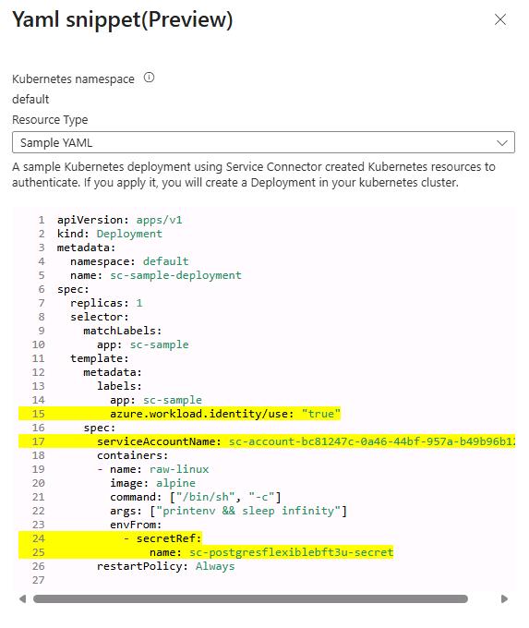Image resolution: width=529 pixels, height=628 pixels.
Task: Click 'app: sc-sample' on line 10
Action: click(142, 344)
